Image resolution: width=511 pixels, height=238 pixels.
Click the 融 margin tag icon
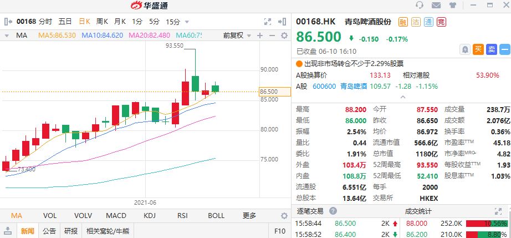click(403, 22)
